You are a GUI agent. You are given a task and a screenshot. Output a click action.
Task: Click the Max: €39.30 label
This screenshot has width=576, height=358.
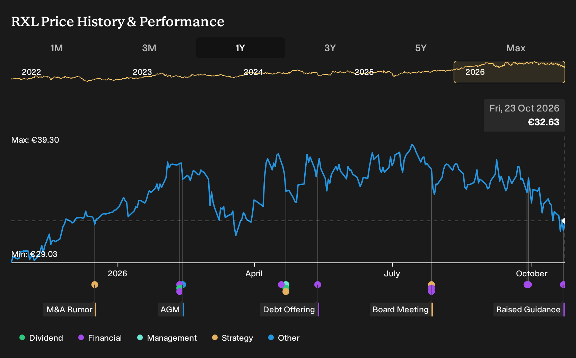click(35, 140)
